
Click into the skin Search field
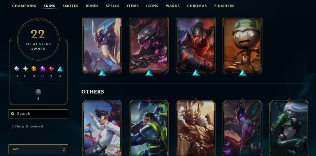click(38, 114)
